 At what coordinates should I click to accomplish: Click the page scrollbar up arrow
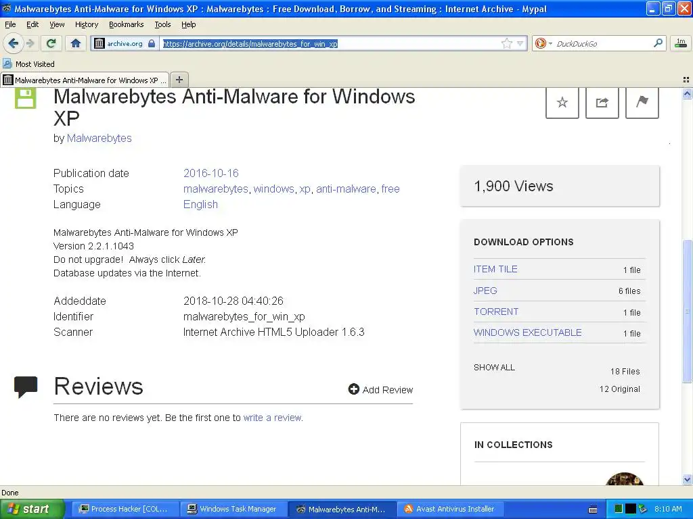pos(688,93)
